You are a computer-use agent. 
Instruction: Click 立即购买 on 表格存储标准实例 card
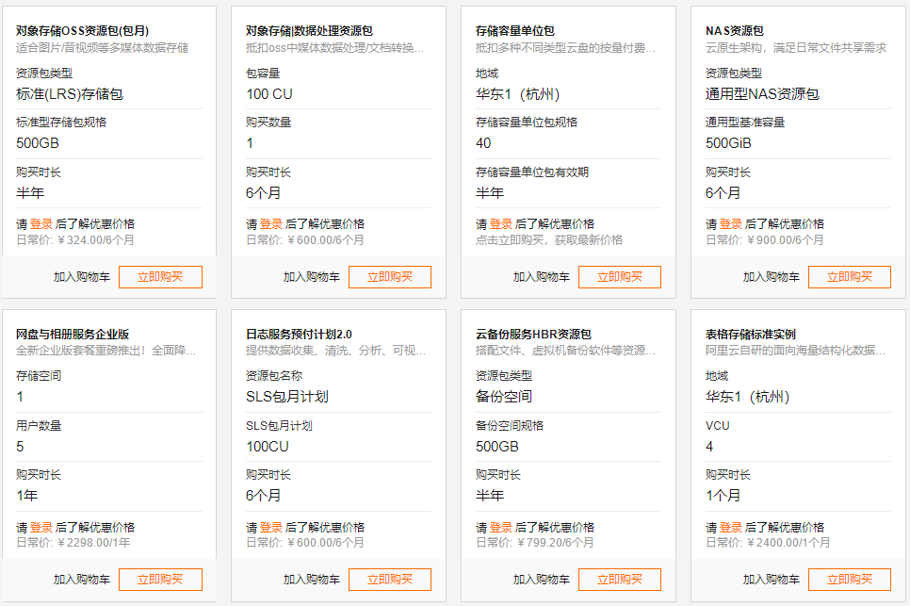[x=849, y=580]
